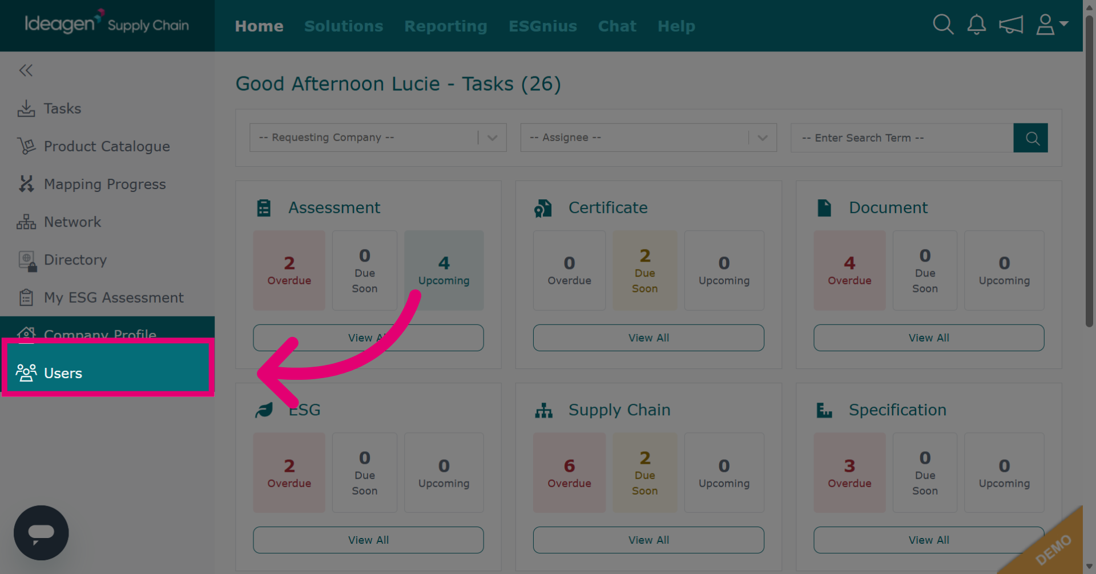Viewport: 1096px width, 574px height.
Task: Click the Ideagen Supply Chain logo
Action: point(107,23)
